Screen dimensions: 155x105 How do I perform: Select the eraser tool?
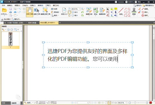pos(139,12)
